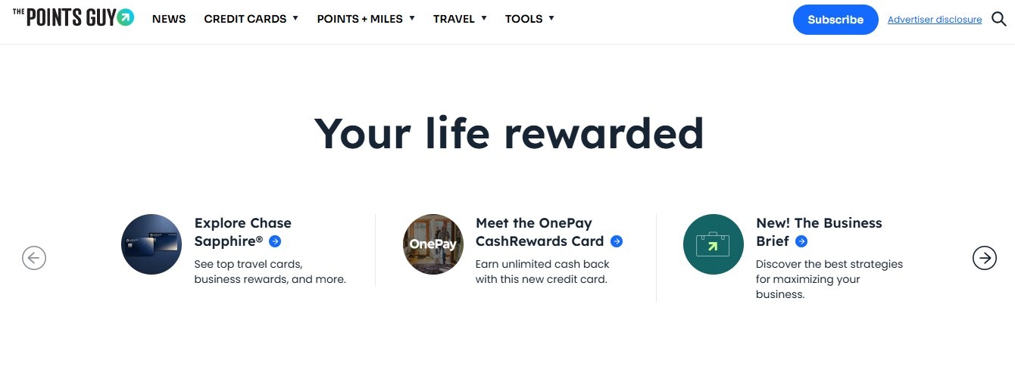Click the green briefcase icon
Image resolution: width=1015 pixels, height=382 pixels.
(x=713, y=244)
